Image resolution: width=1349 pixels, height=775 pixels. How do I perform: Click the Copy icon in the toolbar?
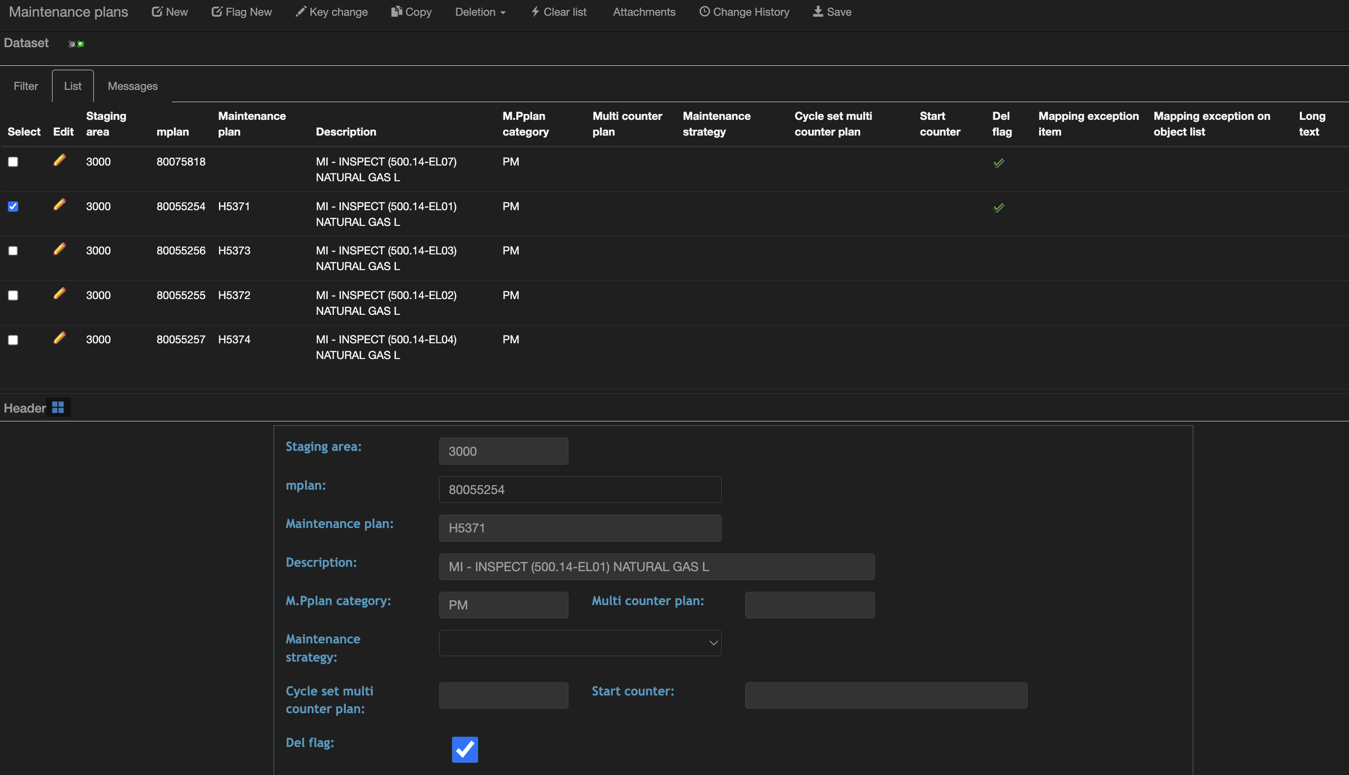pos(396,11)
